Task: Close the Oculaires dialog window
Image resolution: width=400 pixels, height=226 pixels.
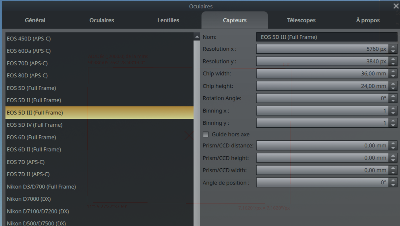Action: (396, 6)
